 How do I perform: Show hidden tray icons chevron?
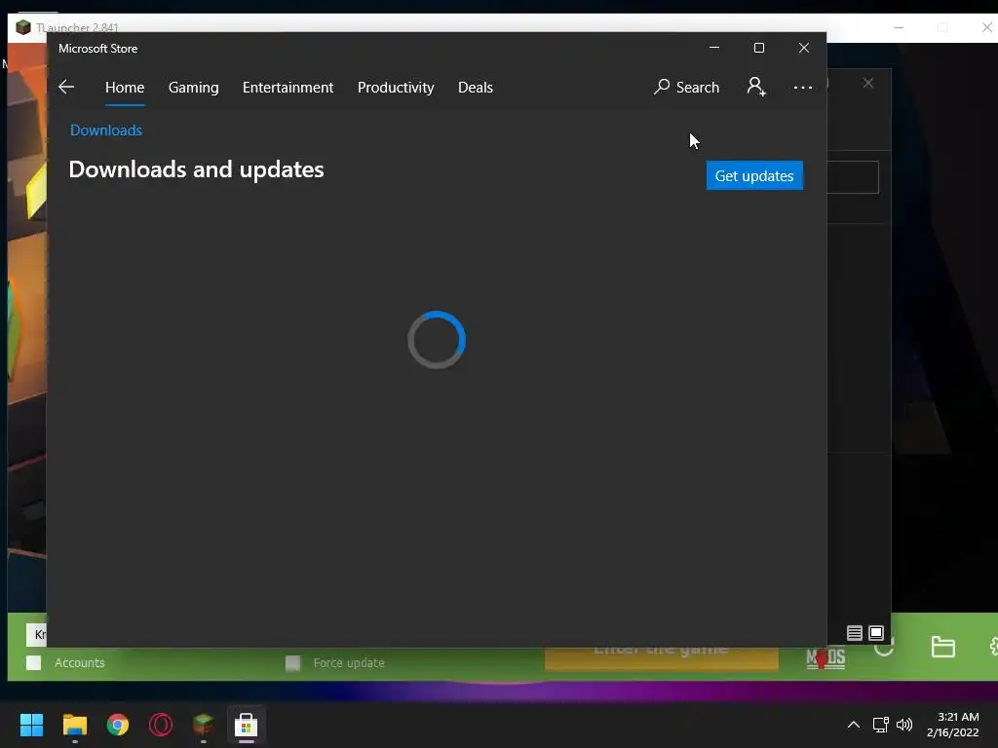tap(854, 725)
